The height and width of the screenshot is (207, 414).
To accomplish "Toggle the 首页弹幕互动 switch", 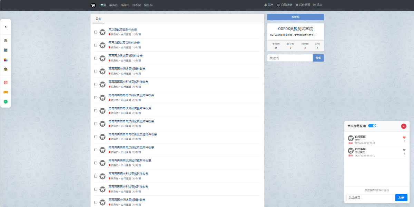I will pos(372,126).
